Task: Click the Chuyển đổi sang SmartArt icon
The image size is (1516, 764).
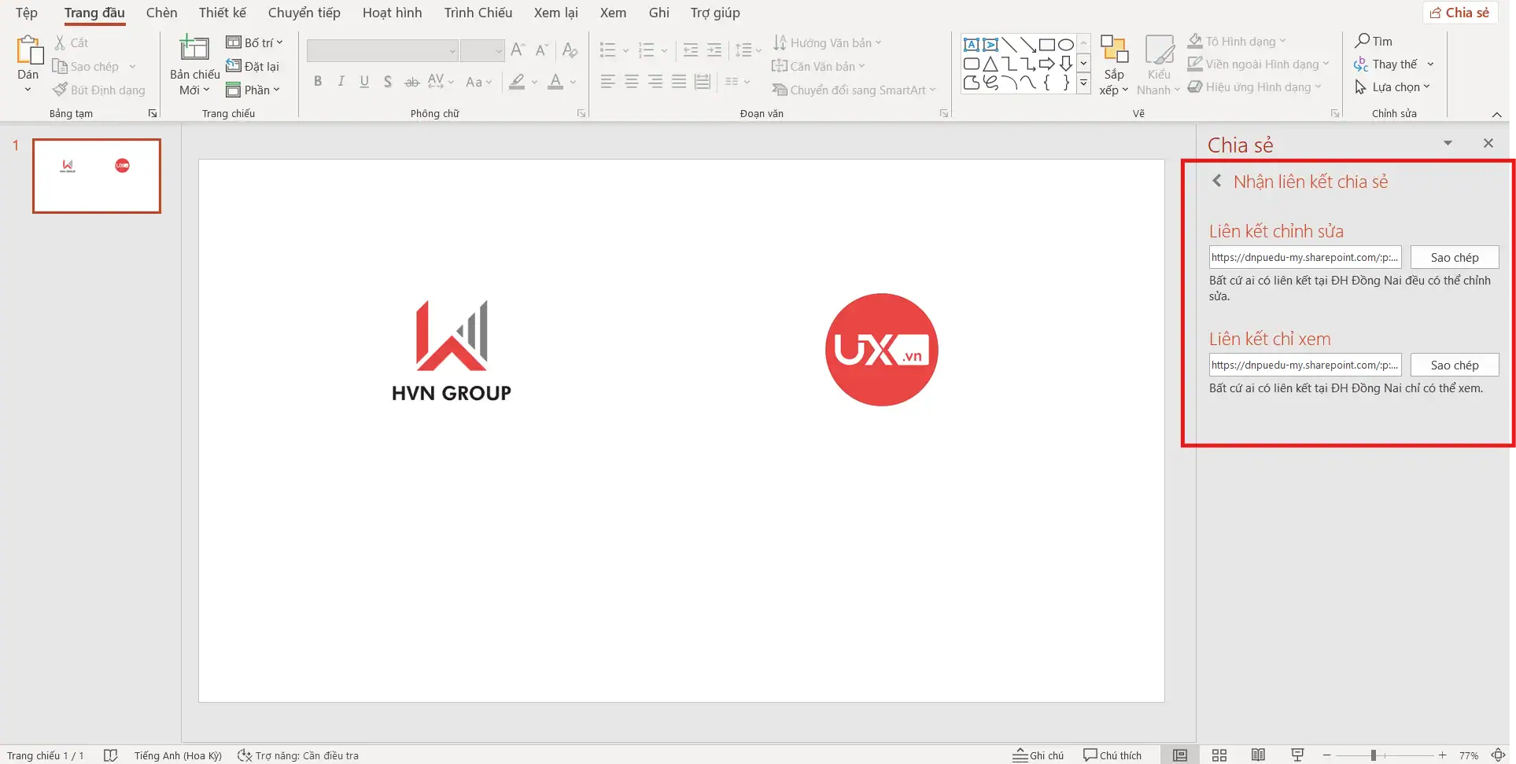Action: click(779, 90)
